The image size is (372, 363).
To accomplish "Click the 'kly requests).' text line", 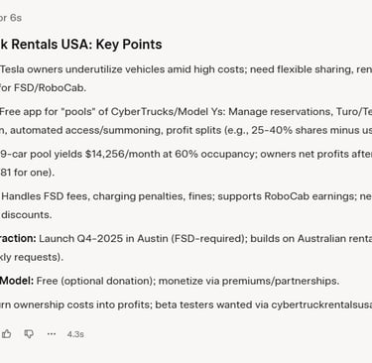I will [32, 257].
